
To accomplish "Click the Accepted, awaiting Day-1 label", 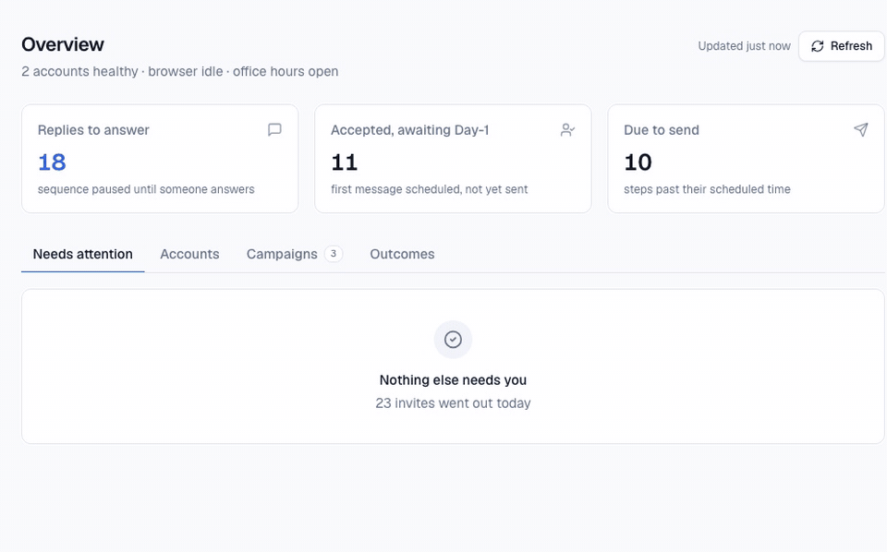I will (x=410, y=130).
